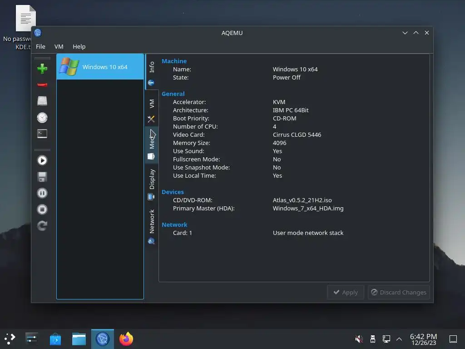Image resolution: width=465 pixels, height=349 pixels.
Task: Click the 'Power Off' state value
Action: [287, 77]
